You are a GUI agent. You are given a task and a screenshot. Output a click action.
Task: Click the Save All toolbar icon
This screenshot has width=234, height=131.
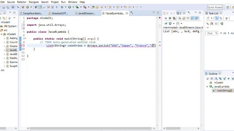coord(8,7)
